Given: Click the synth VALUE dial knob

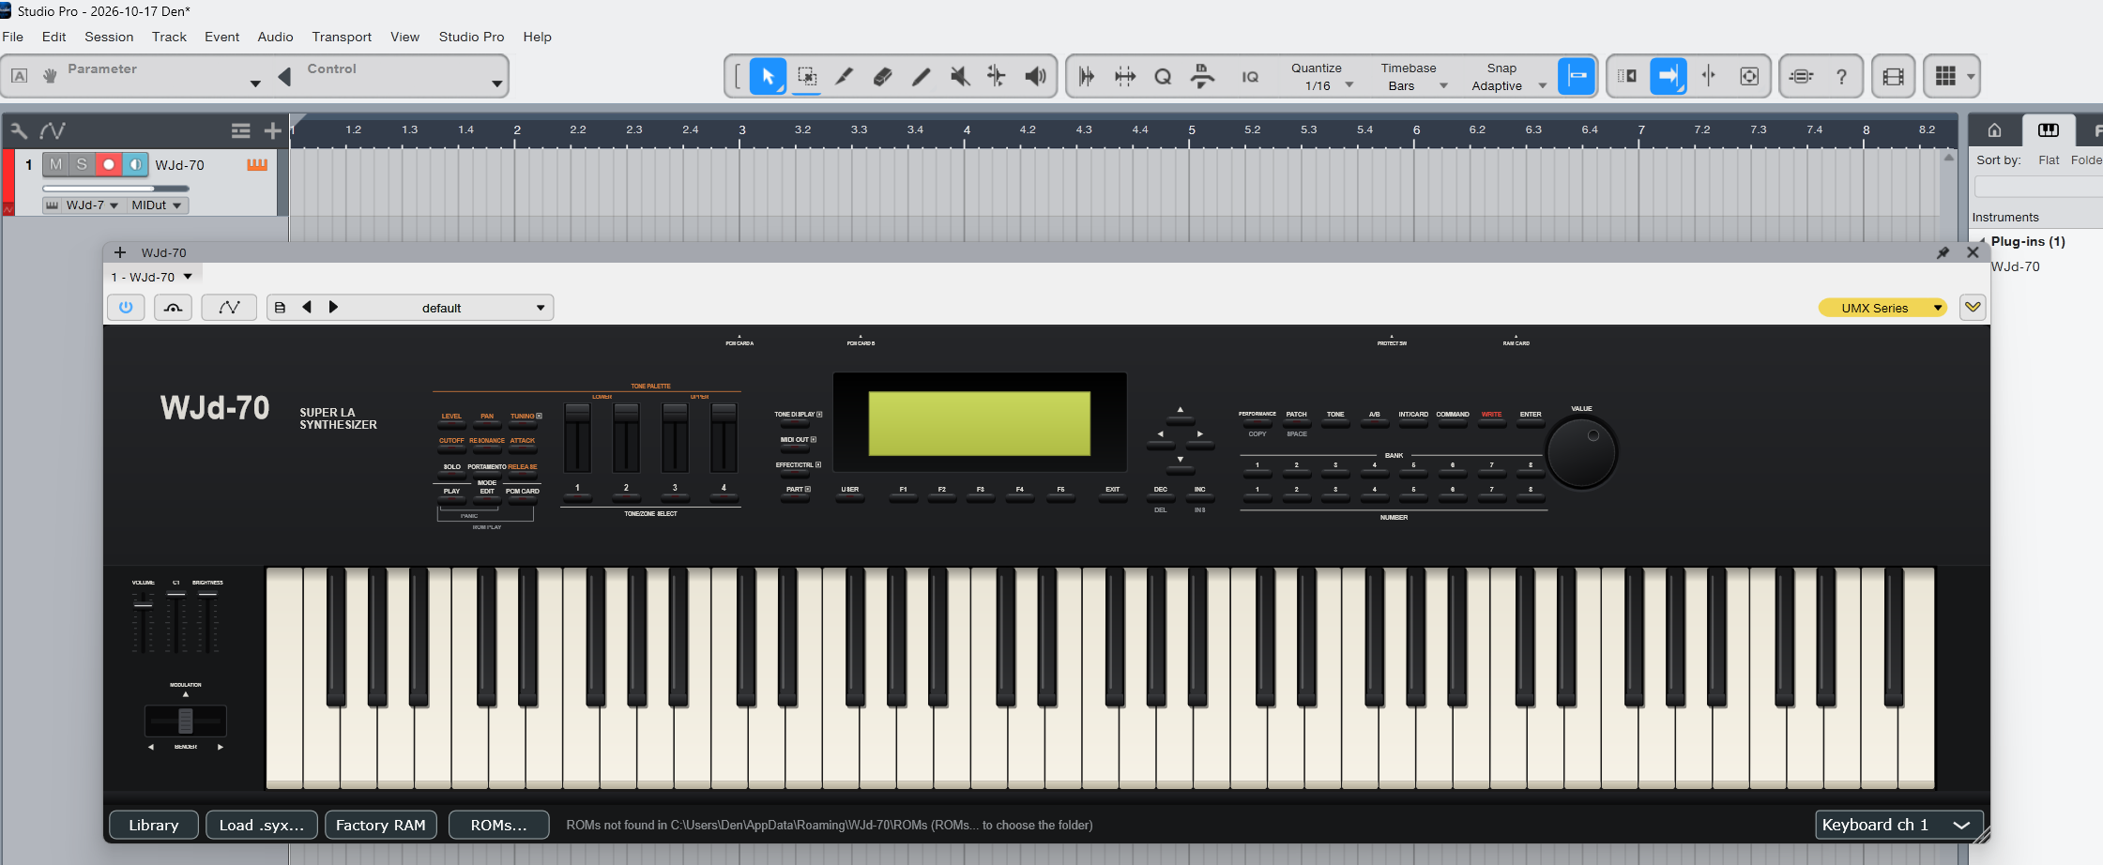Looking at the screenshot, I should pyautogui.click(x=1581, y=452).
